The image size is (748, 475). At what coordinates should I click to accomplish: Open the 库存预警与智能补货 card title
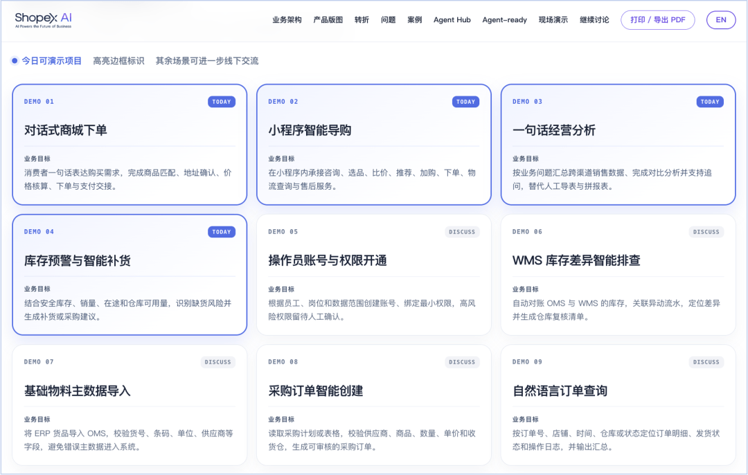(x=78, y=260)
